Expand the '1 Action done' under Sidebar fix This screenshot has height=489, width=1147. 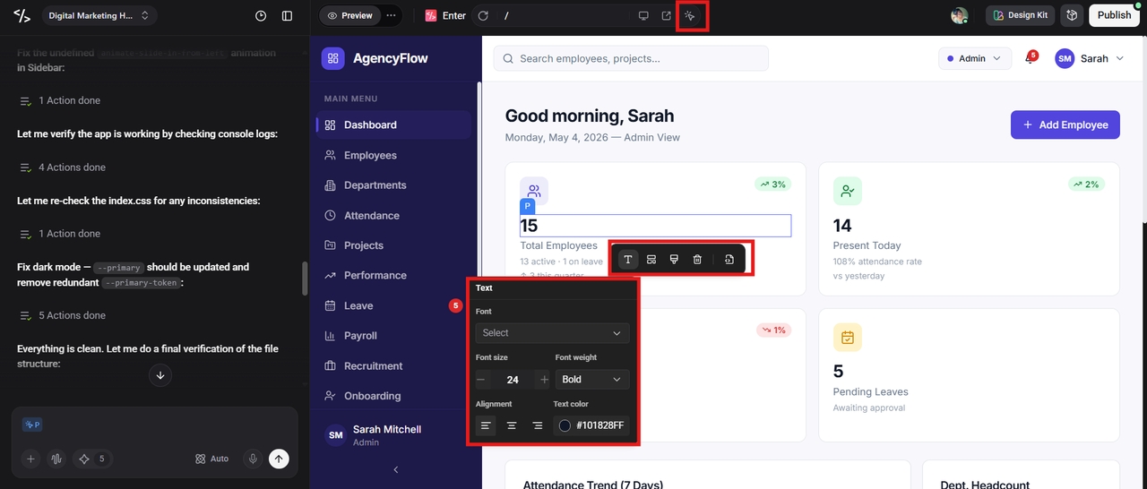tap(60, 101)
